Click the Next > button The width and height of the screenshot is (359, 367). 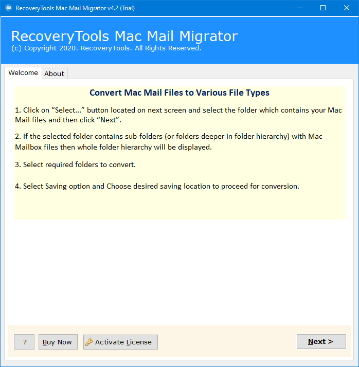pyautogui.click(x=321, y=342)
